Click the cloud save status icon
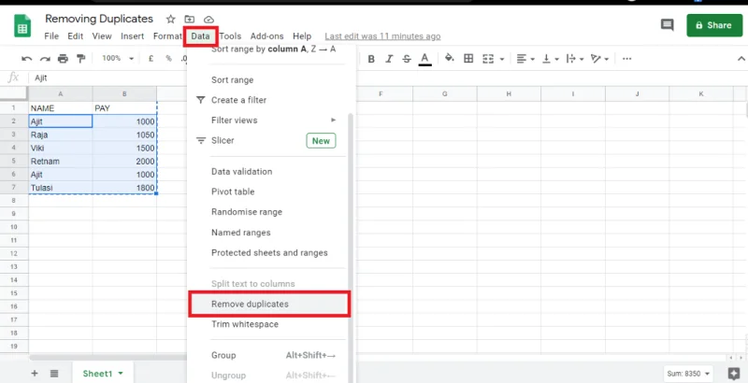The width and height of the screenshot is (748, 383). 209,20
